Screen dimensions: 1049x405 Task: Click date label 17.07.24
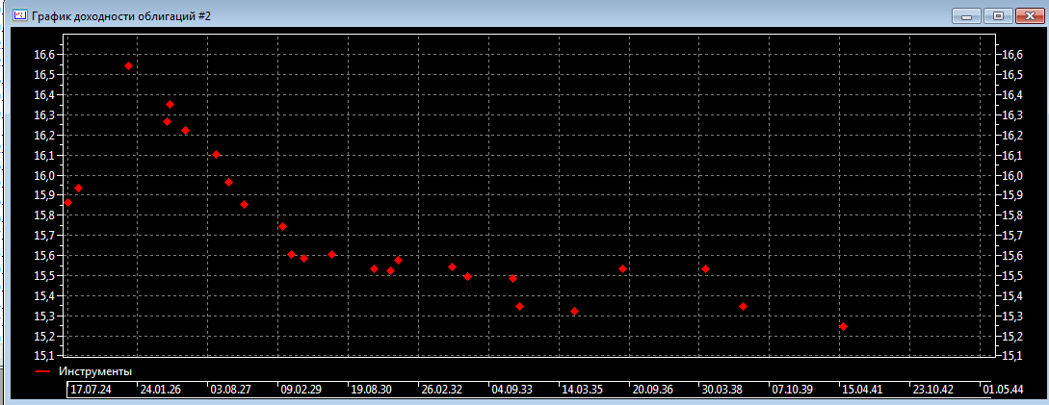91,389
